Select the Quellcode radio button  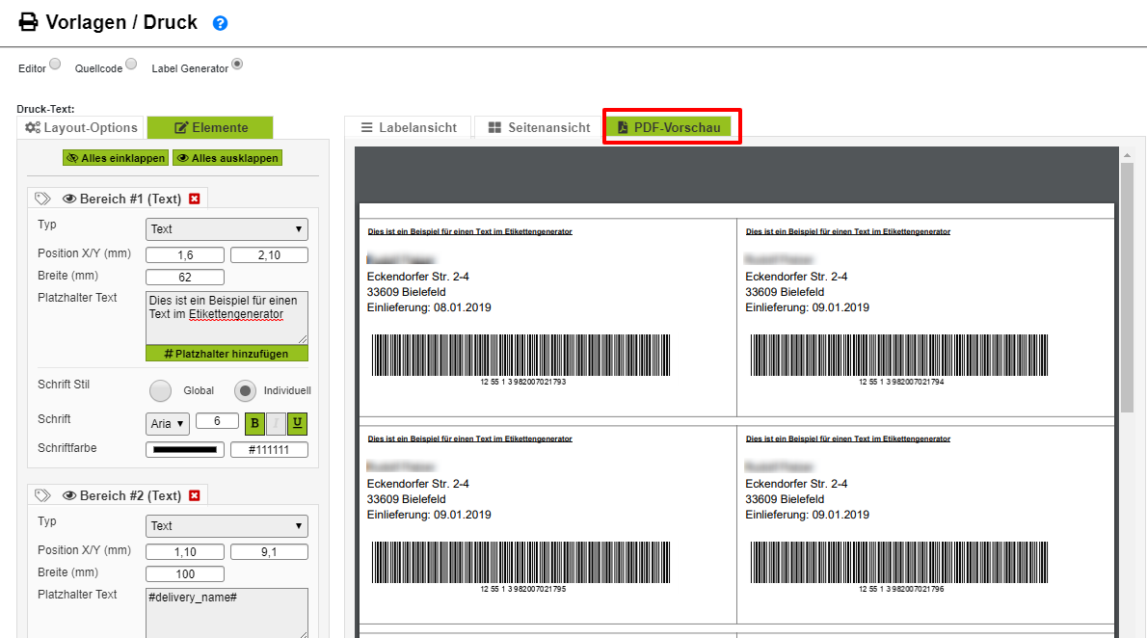131,64
